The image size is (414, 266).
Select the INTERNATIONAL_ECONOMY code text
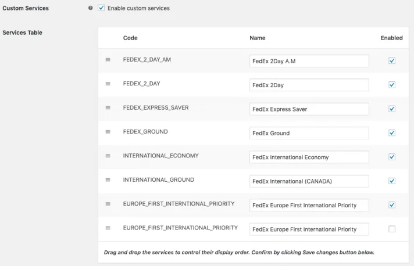161,156
